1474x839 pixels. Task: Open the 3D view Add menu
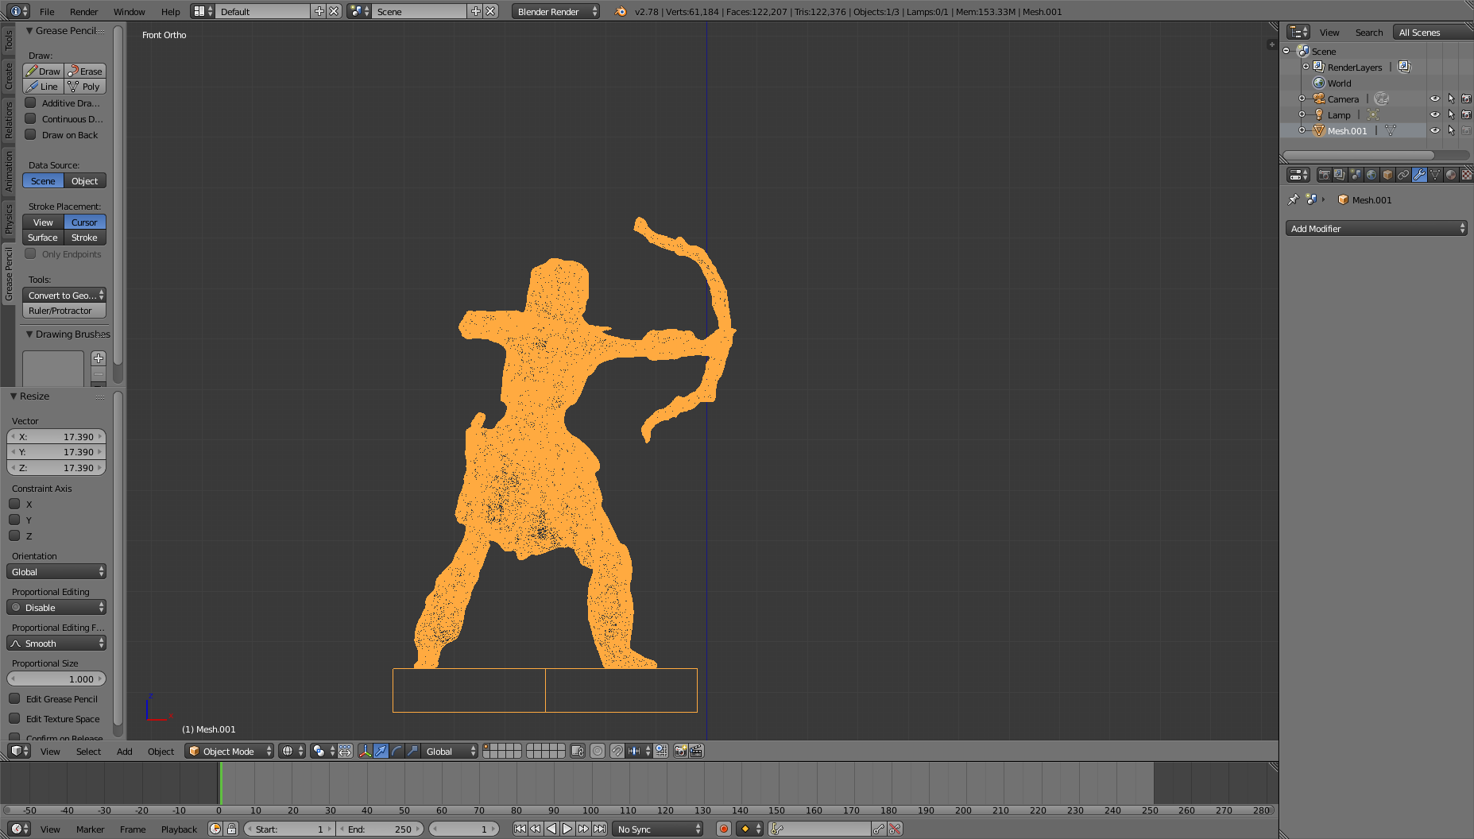point(124,751)
